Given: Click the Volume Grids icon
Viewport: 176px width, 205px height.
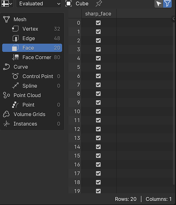Looking at the screenshot, I should coord(7,114).
